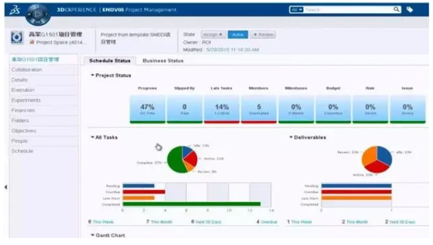
Task: Click the Assign state button
Action: click(213, 34)
